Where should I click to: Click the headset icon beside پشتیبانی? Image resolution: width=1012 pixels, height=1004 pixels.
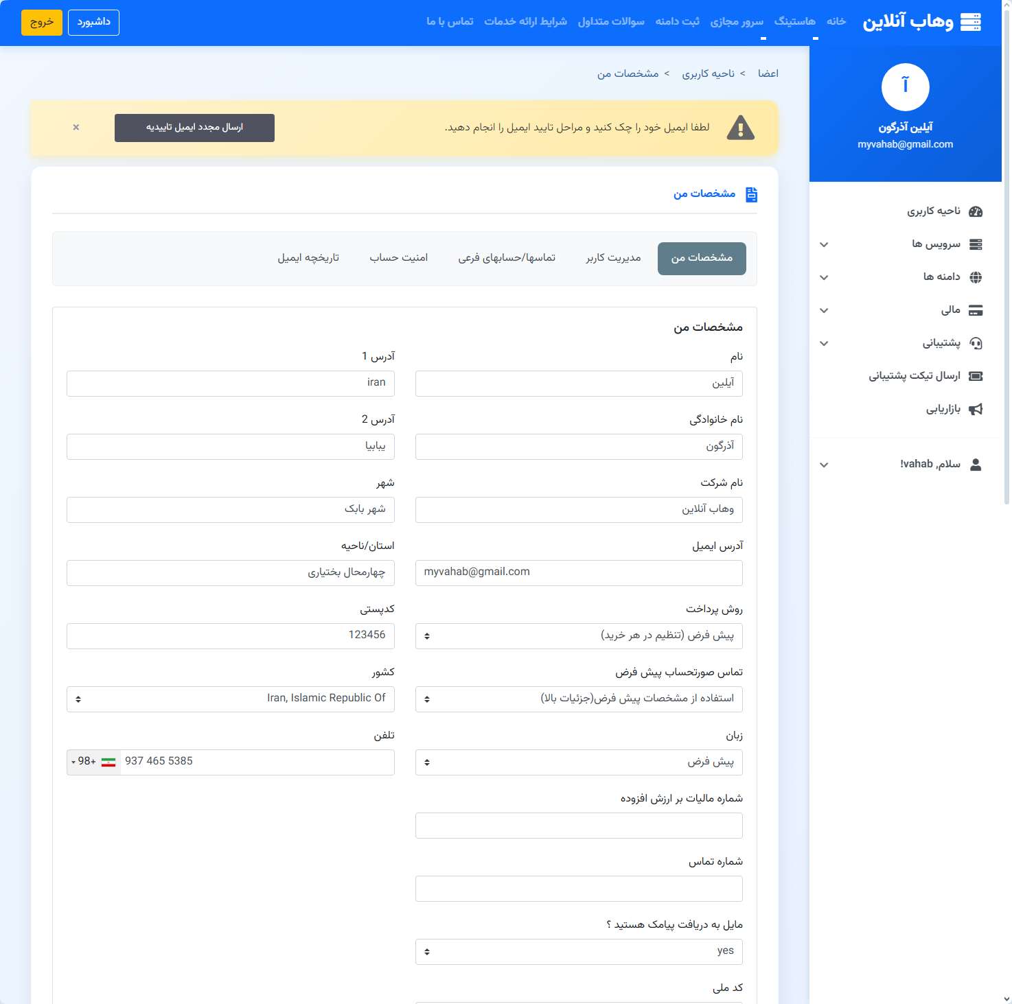975,343
